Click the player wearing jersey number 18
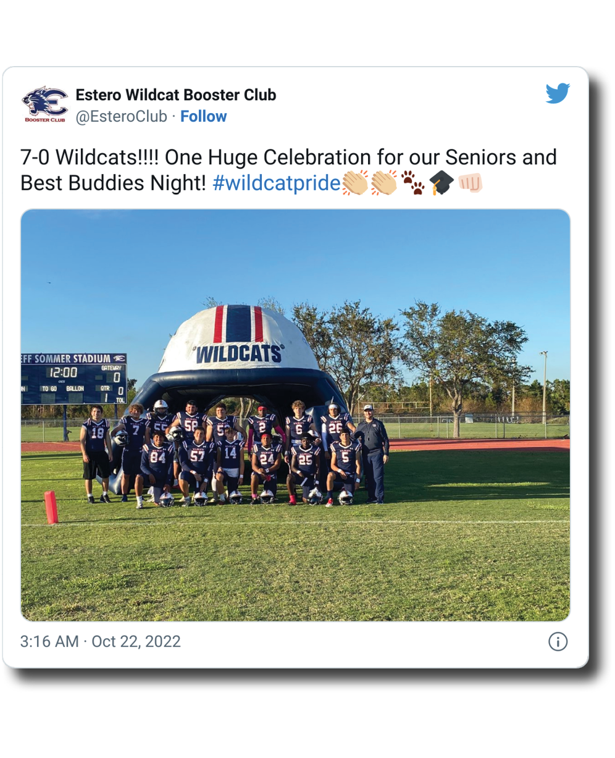Image resolution: width=615 pixels, height=758 pixels. tap(97, 453)
